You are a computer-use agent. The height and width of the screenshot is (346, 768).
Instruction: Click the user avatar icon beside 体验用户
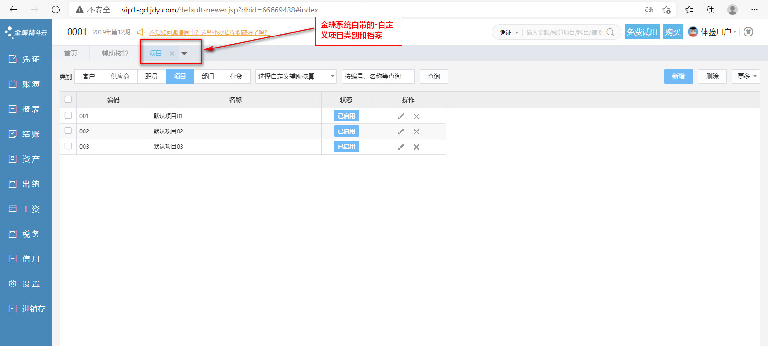(x=693, y=32)
